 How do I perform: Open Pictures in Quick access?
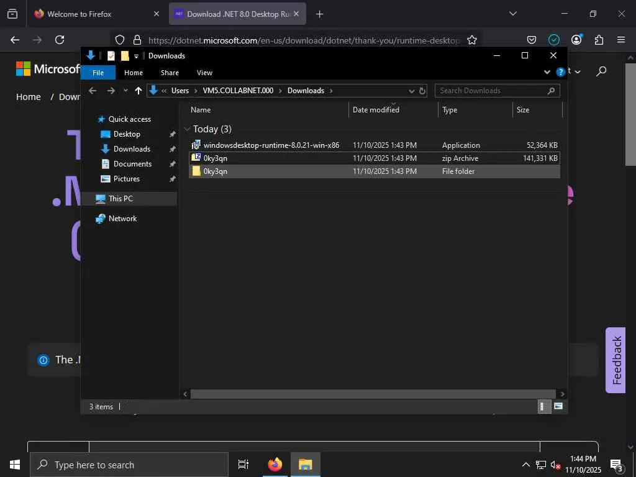point(126,179)
